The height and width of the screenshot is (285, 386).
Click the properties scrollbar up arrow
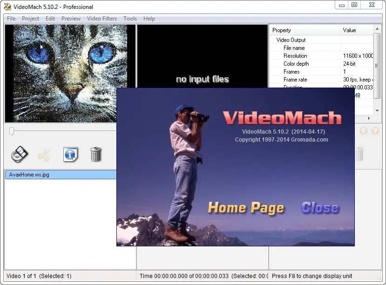[x=377, y=29]
